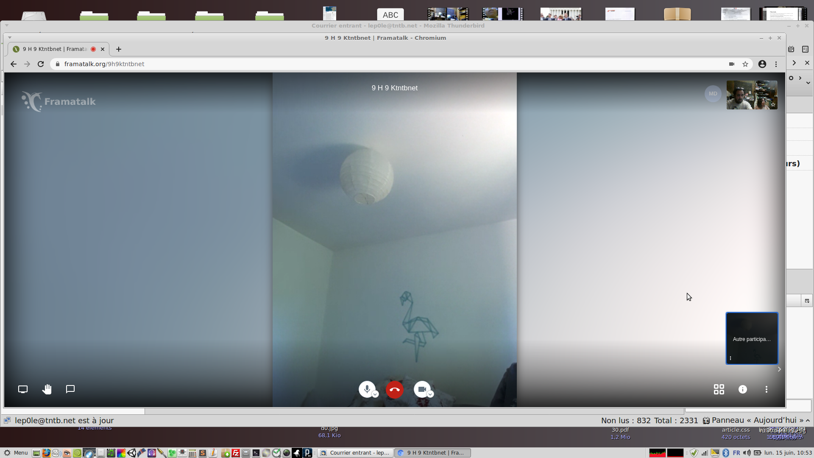Switch to tile view layout
Screen dimensions: 814x458
[719, 389]
